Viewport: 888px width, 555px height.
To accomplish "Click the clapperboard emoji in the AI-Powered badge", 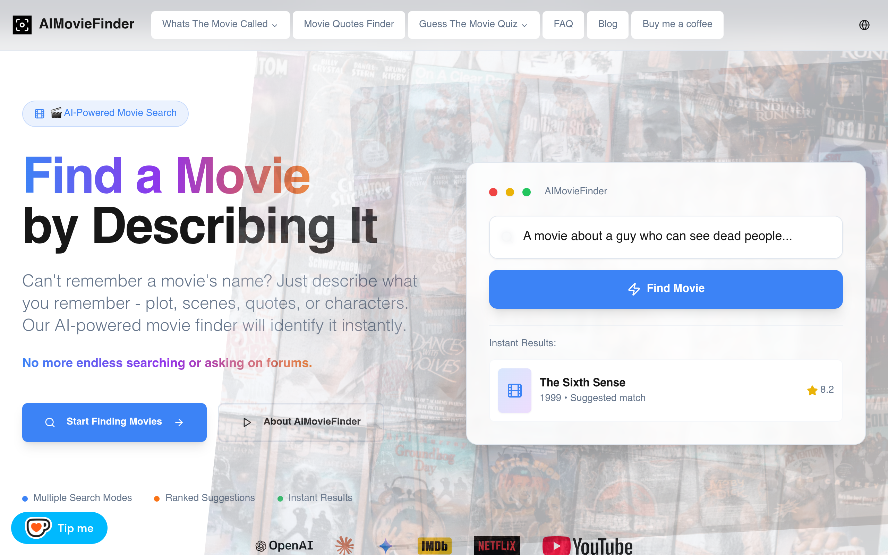I will point(56,113).
